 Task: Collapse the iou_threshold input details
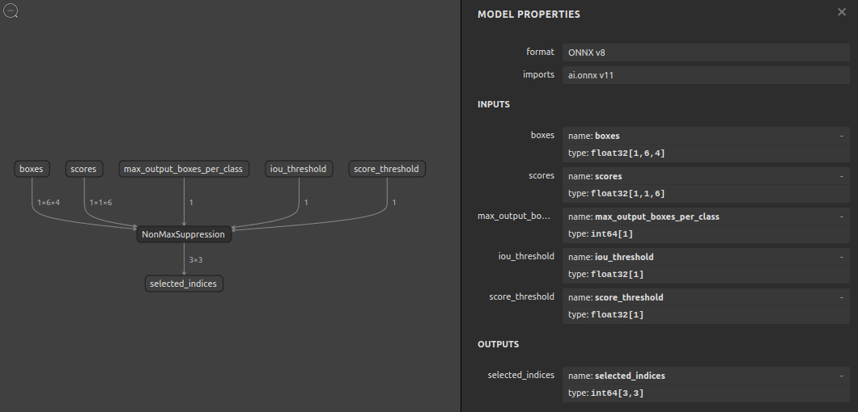(x=842, y=257)
